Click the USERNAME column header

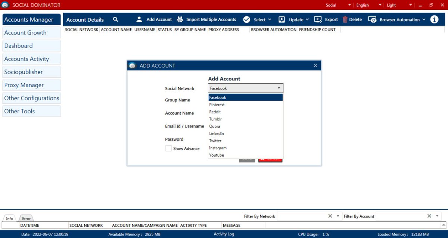click(x=145, y=29)
